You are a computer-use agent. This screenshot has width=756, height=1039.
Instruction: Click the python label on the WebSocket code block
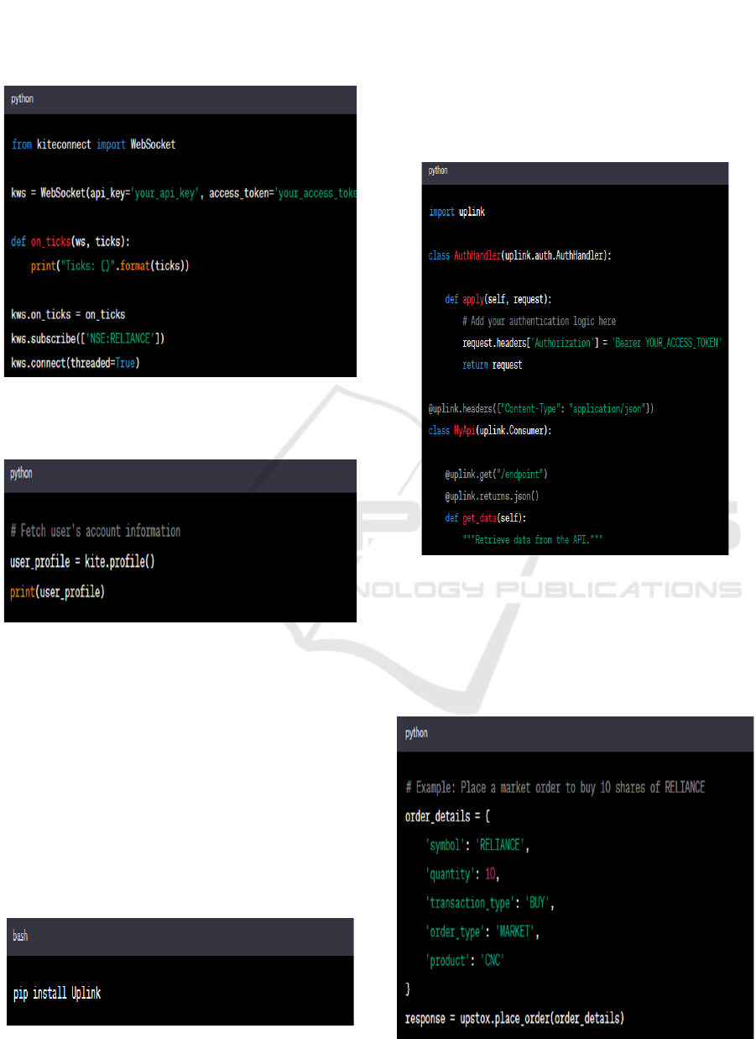click(23, 99)
